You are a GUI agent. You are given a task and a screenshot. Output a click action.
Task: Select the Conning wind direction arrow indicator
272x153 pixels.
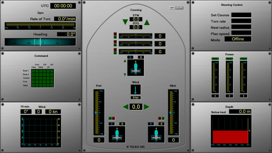tap(136, 89)
